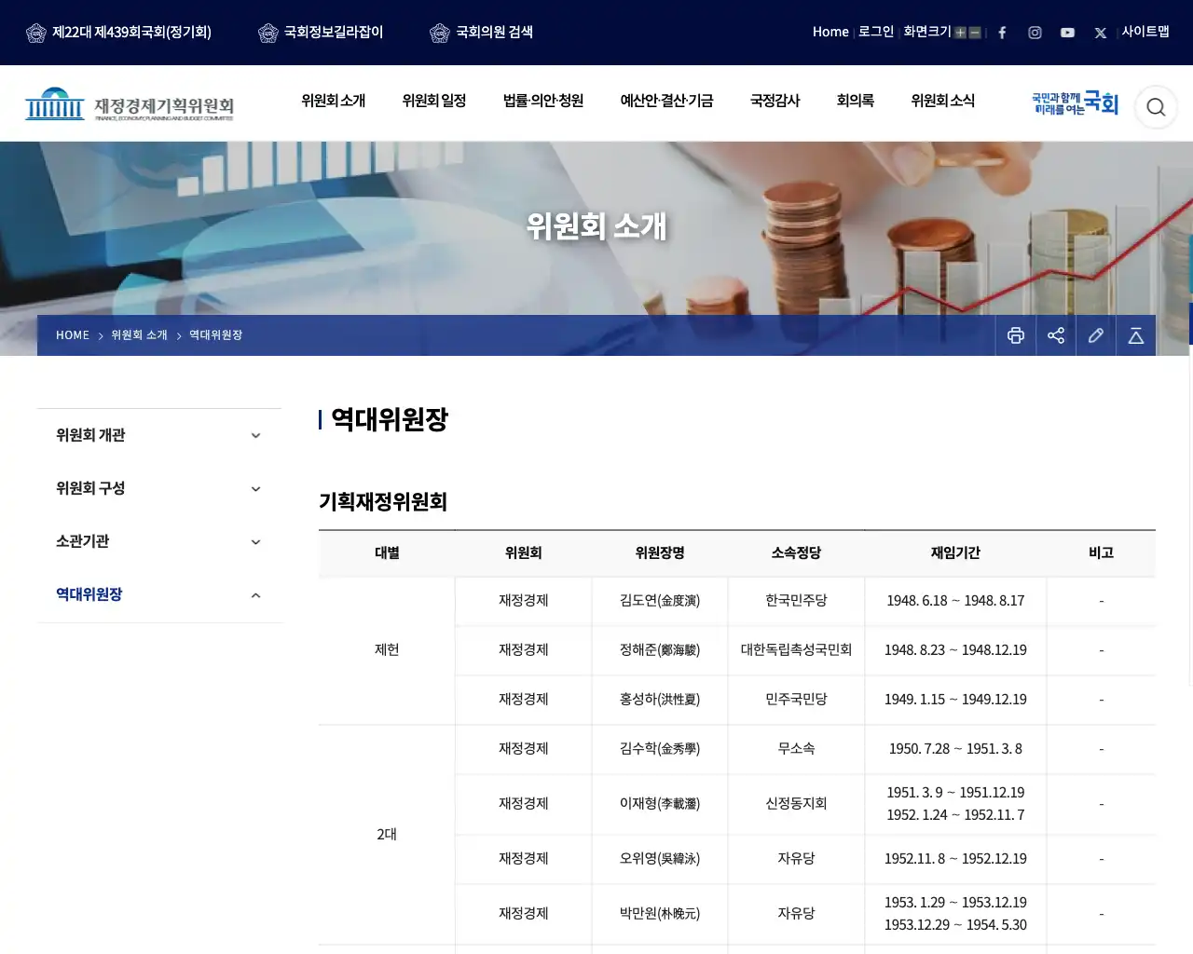This screenshot has width=1193, height=954.
Task: Open the YouTube icon link
Action: click(1067, 33)
